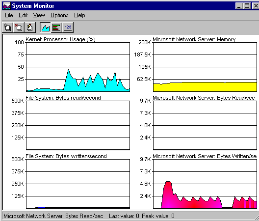This screenshot has height=221, width=259.
Task: Switch to Line Charts view icon
Action: 45,28
